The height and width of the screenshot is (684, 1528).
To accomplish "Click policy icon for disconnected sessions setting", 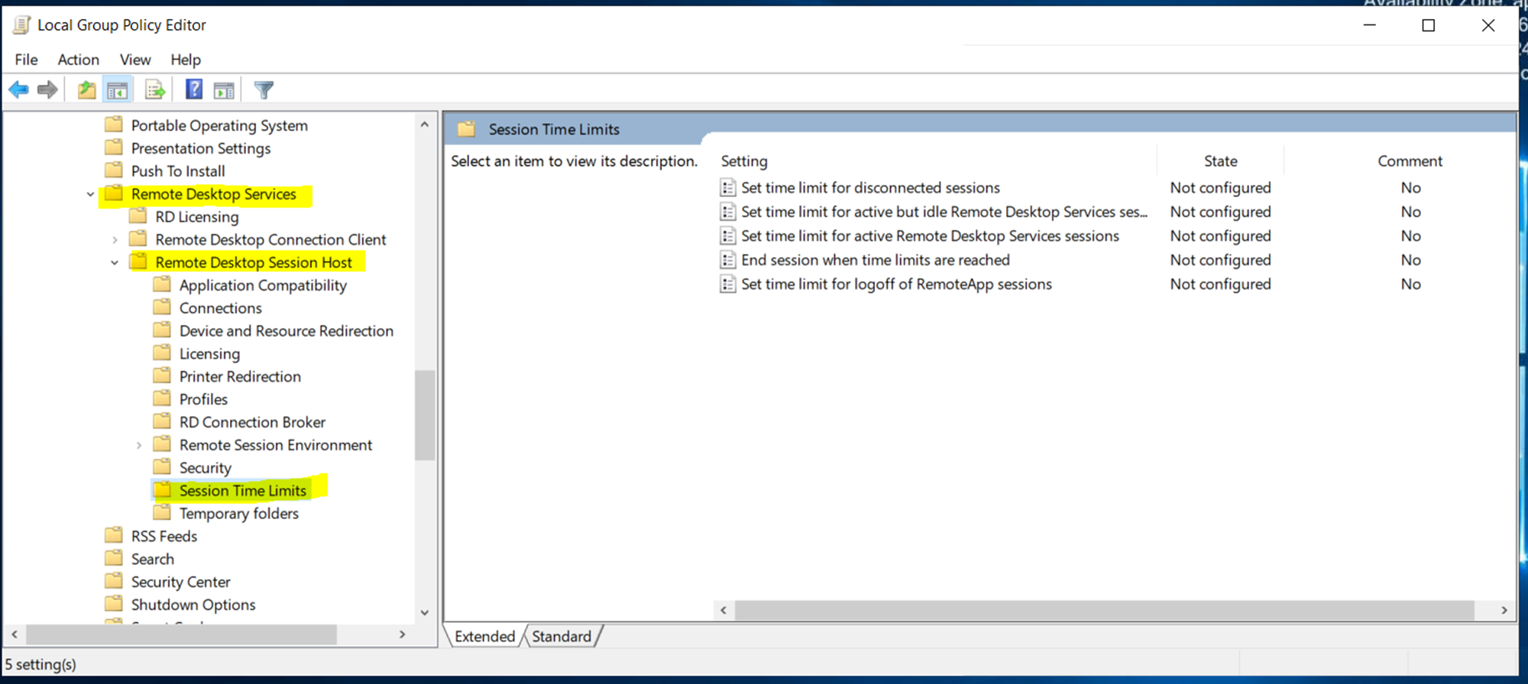I will point(728,188).
